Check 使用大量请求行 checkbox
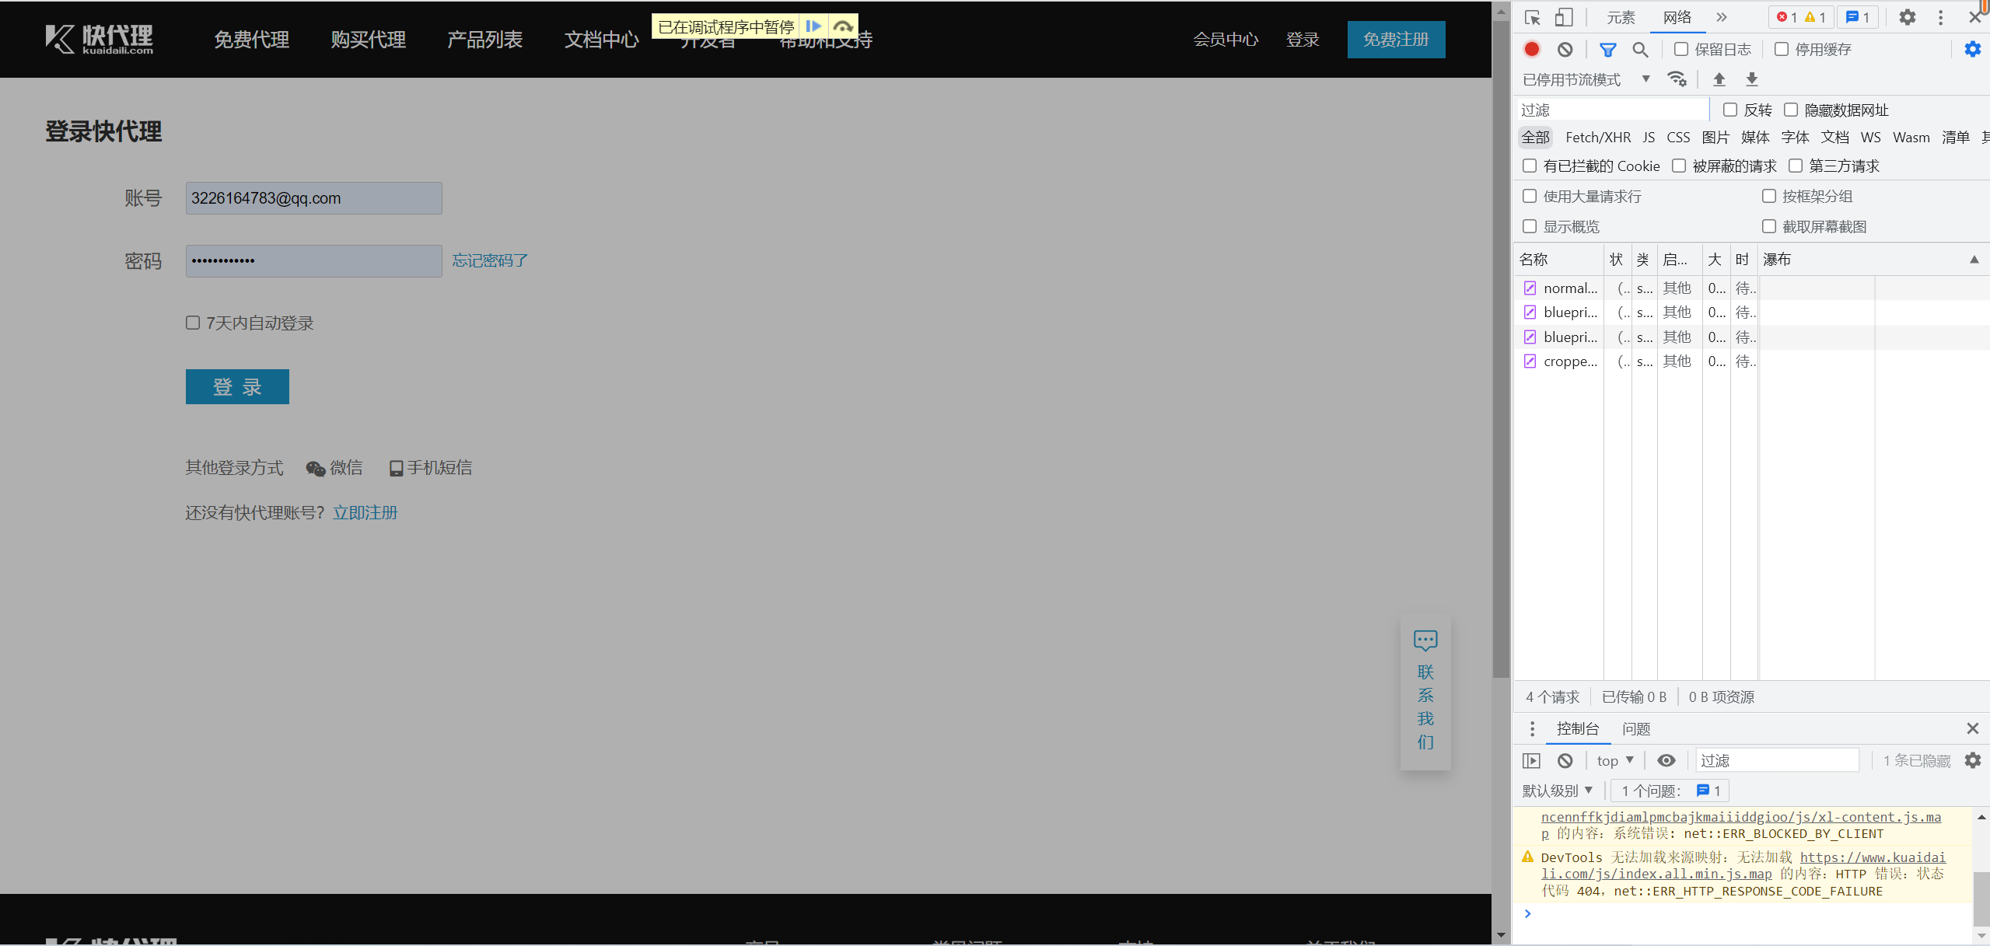Viewport: 1990px width, 946px height. point(1530,196)
